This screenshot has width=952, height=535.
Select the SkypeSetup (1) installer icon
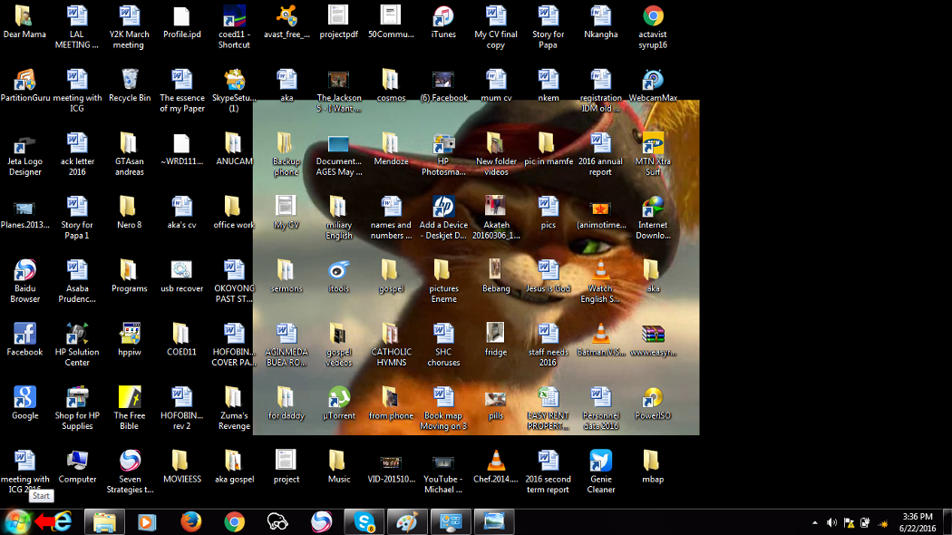(x=234, y=91)
